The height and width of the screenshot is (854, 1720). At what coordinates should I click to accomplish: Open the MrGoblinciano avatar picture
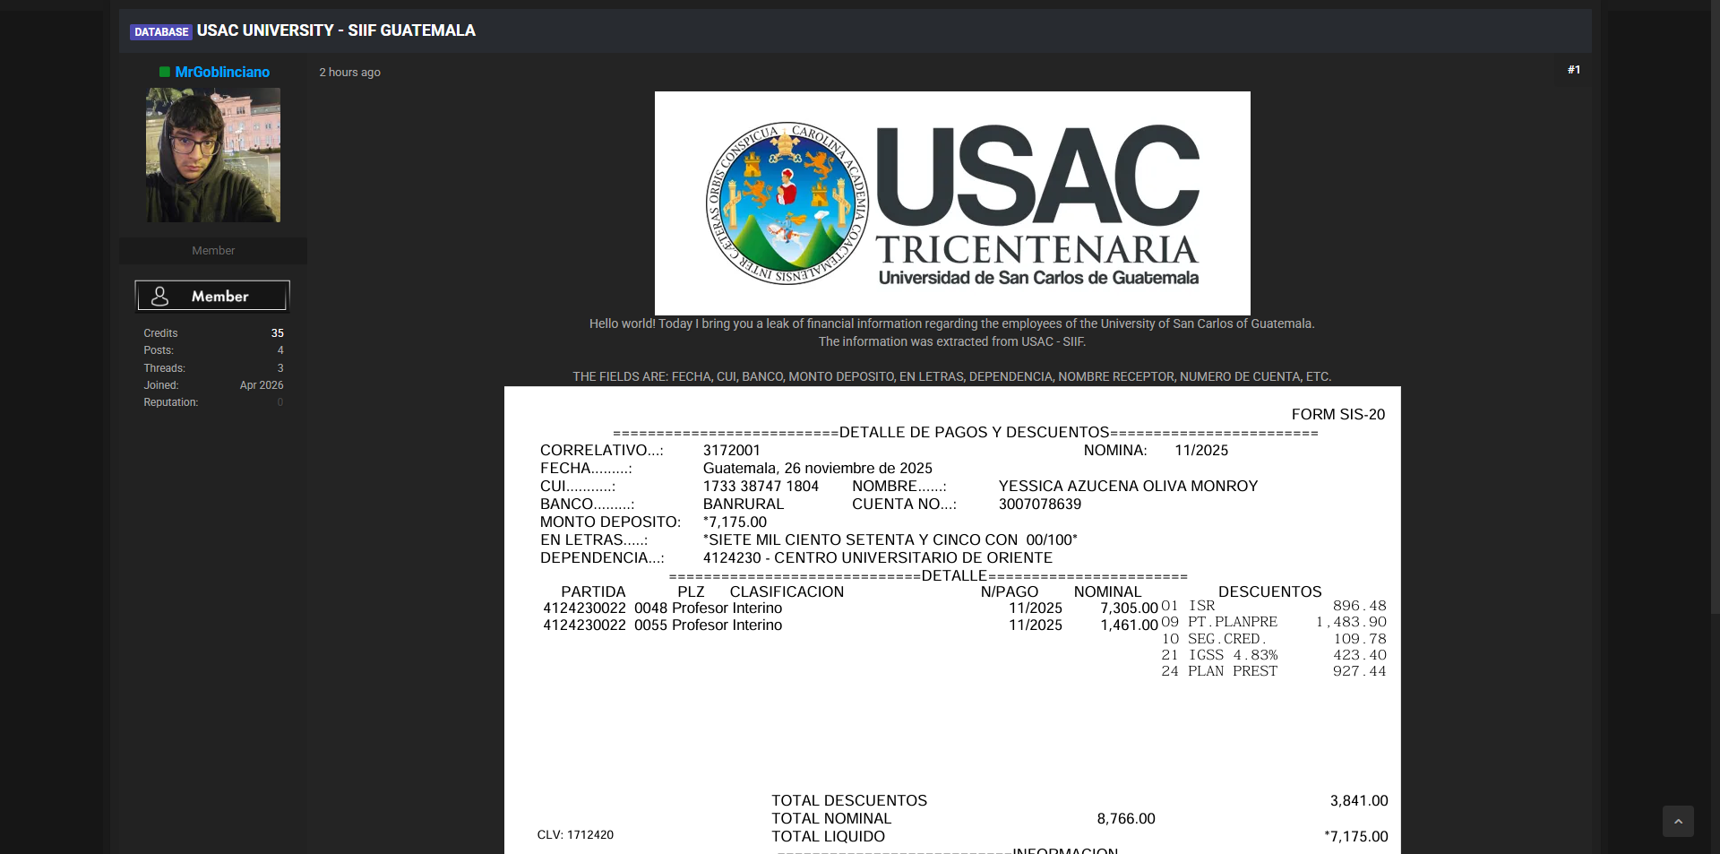coord(213,155)
